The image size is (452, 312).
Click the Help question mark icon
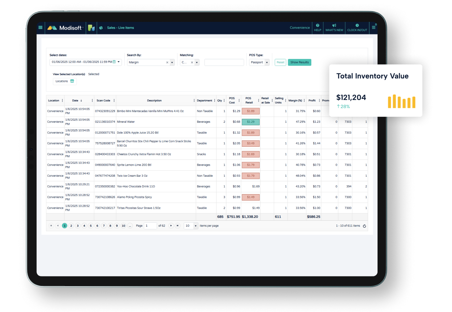(318, 25)
